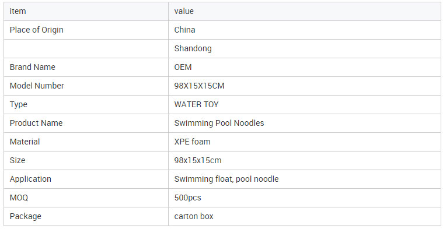Select the 'Product Name' label cell
The width and height of the screenshot is (443, 229).
pyautogui.click(x=86, y=123)
